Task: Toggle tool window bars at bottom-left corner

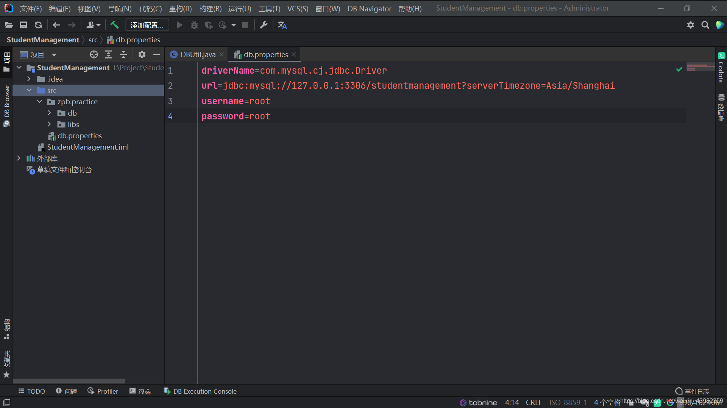Action: coord(7,402)
